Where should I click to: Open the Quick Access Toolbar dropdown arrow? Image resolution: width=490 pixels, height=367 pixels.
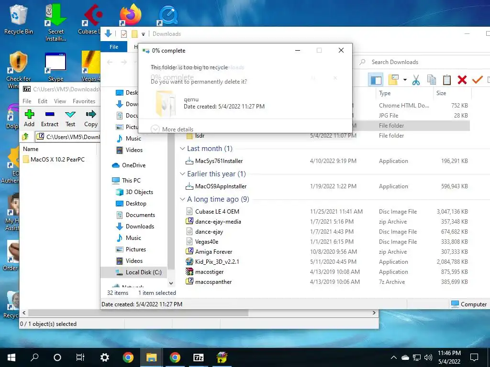(x=143, y=34)
